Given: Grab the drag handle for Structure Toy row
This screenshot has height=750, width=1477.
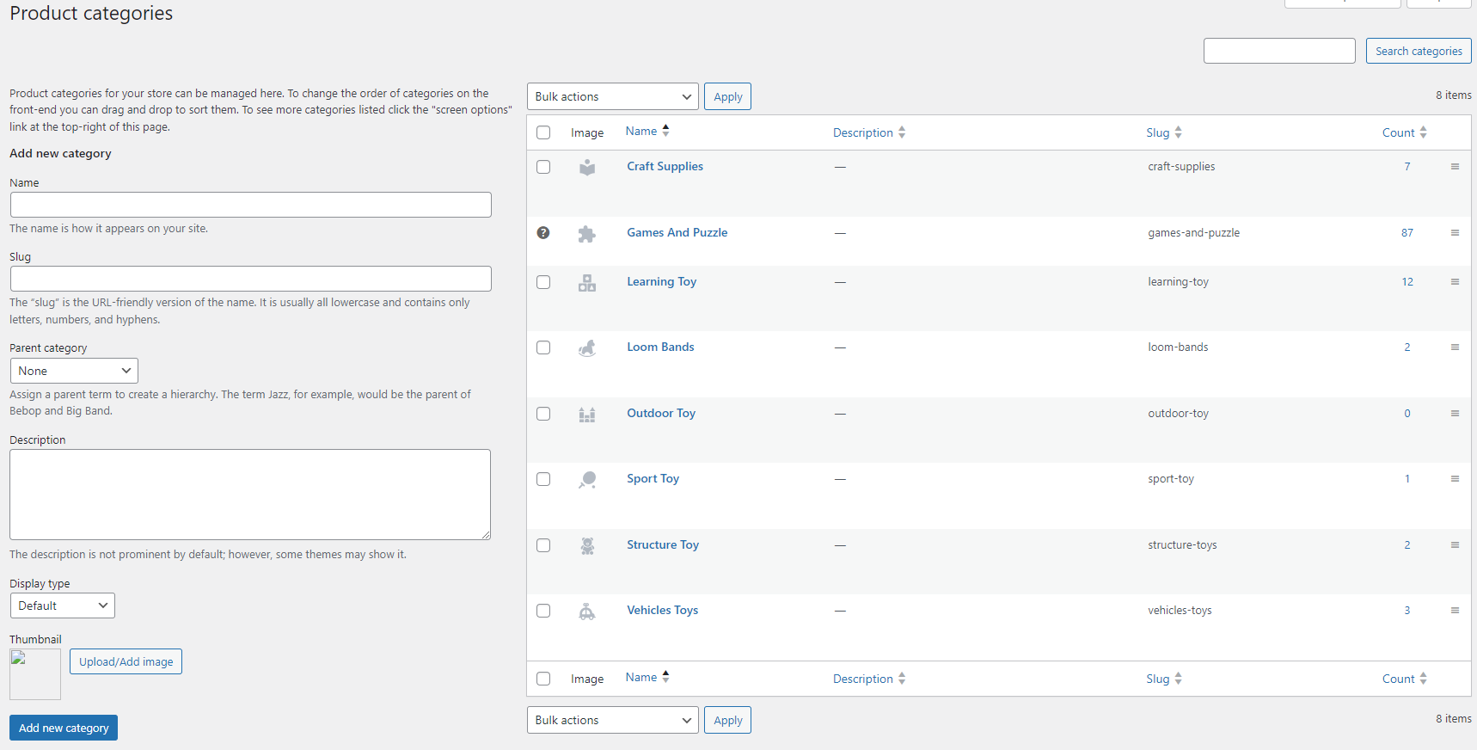Looking at the screenshot, I should coord(1455,544).
